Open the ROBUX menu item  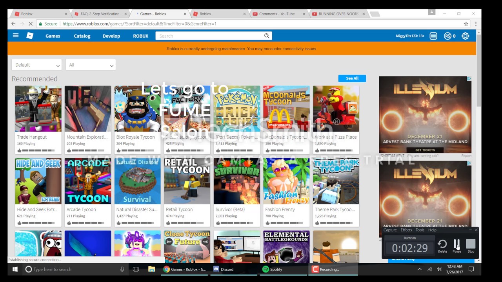coord(140,36)
